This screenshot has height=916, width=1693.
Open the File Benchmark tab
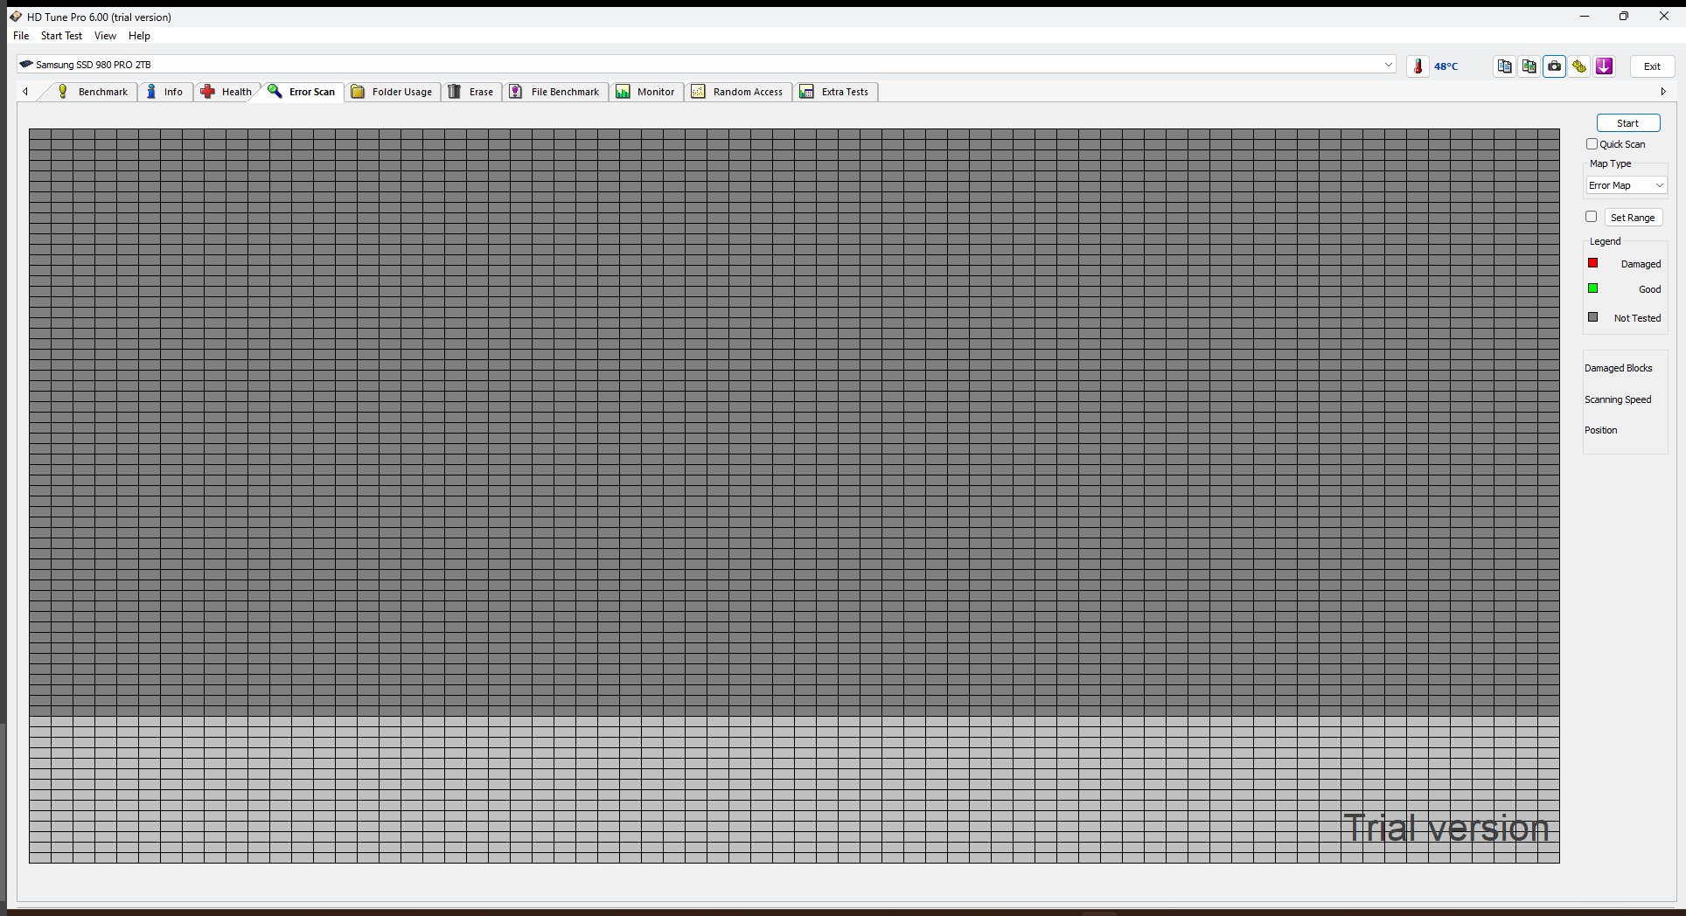(555, 92)
